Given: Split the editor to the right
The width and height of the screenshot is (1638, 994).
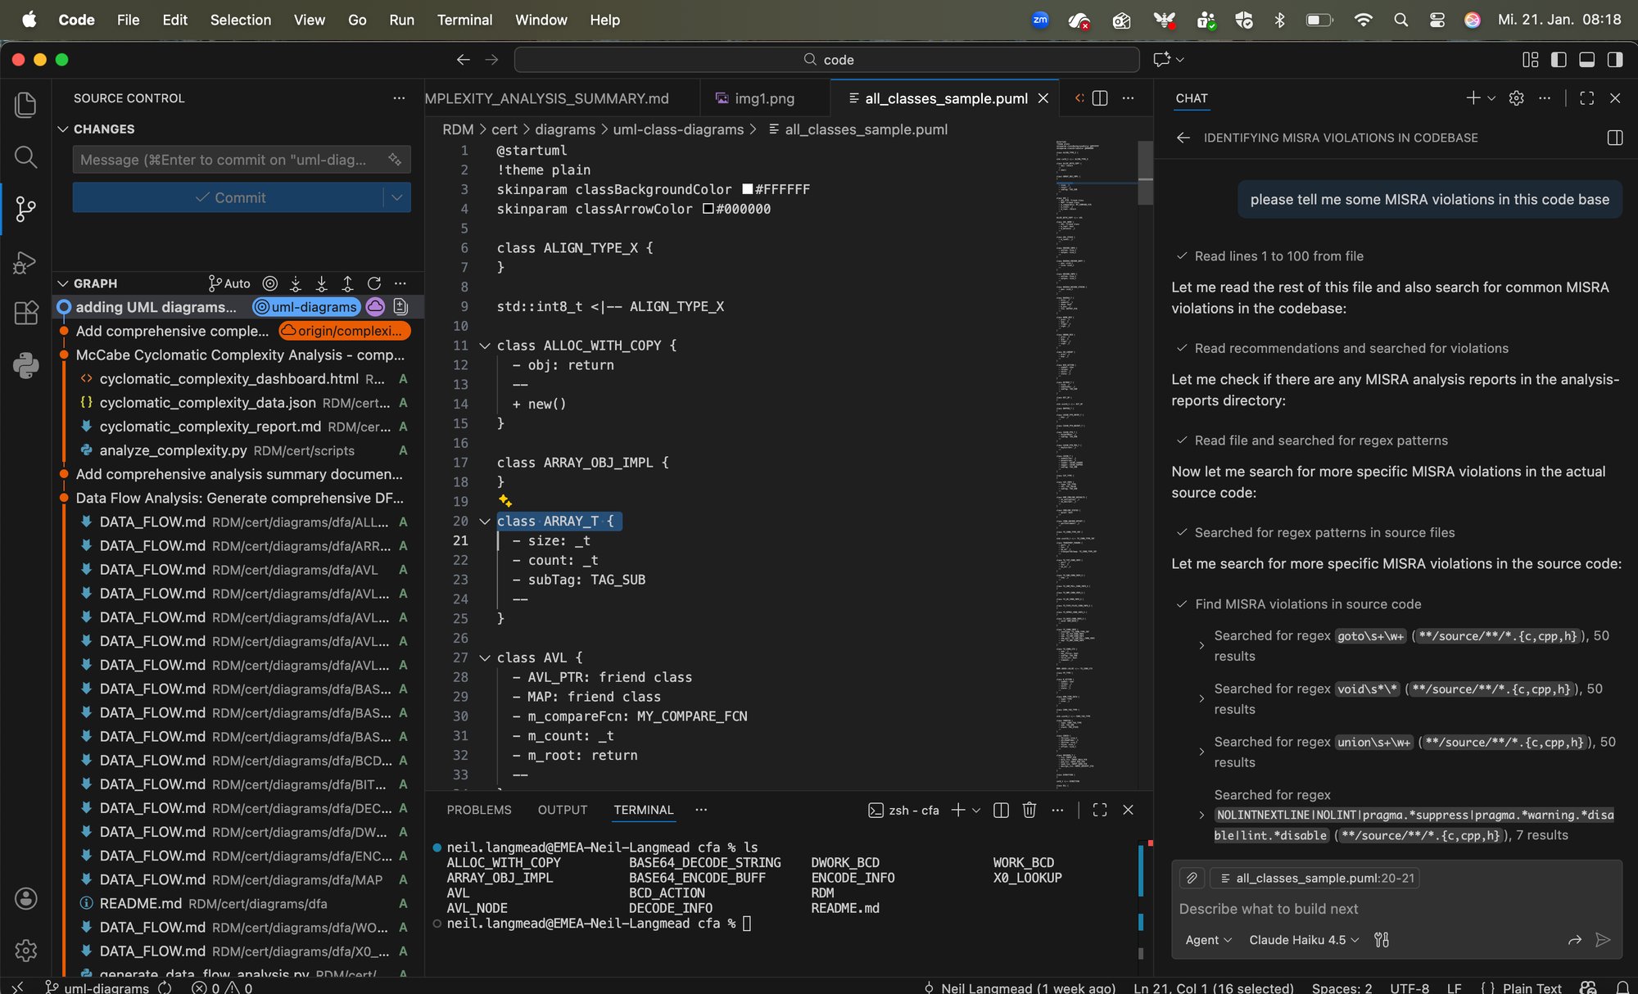Looking at the screenshot, I should (x=1100, y=98).
